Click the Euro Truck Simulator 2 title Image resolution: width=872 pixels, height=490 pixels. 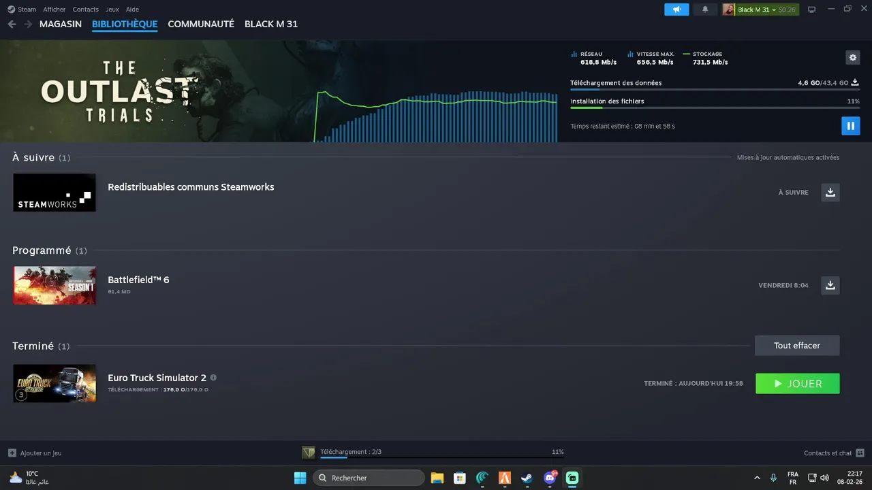(x=157, y=378)
